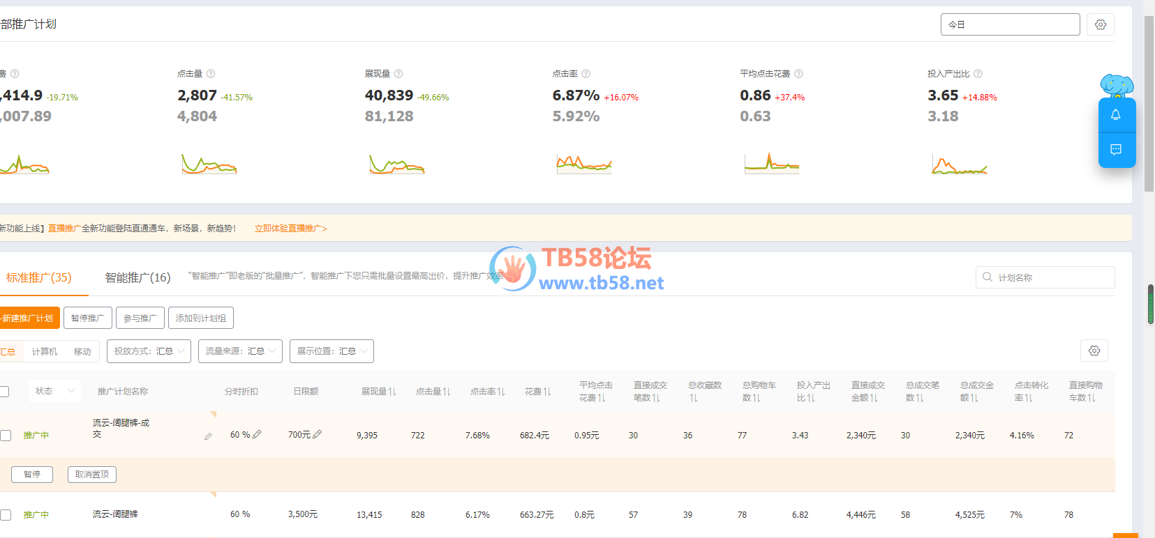Open the second plan named 流云-阔腿裤

coord(115,514)
